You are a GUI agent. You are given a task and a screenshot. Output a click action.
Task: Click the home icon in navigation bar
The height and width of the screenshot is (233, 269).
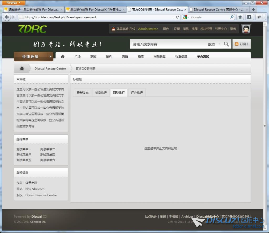(63, 56)
